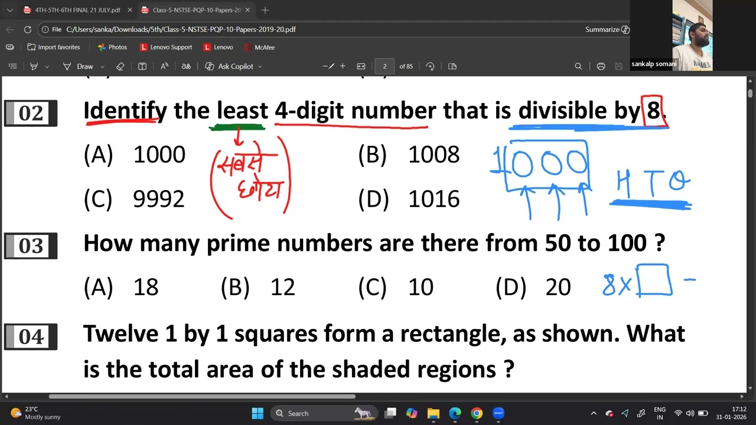This screenshot has height=425, width=756.
Task: Open Zoom app from taskbar
Action: 498,413
